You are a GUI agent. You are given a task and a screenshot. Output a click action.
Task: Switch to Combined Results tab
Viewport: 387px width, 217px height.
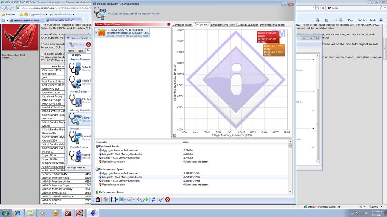click(183, 25)
